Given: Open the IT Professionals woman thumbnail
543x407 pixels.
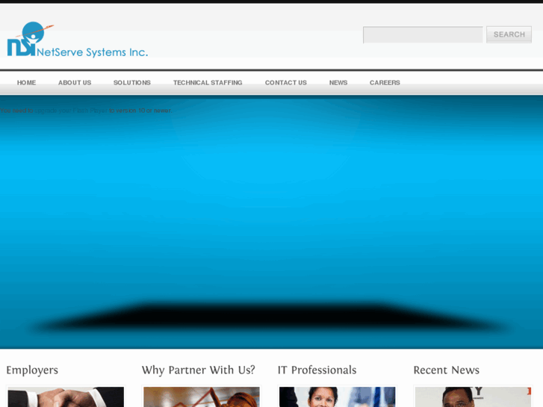Looking at the screenshot, I should point(338,397).
